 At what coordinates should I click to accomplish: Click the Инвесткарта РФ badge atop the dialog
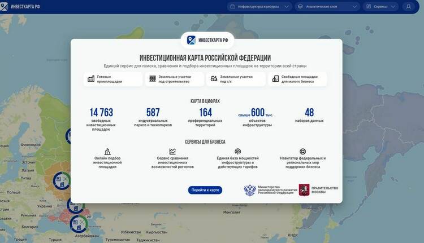point(207,40)
